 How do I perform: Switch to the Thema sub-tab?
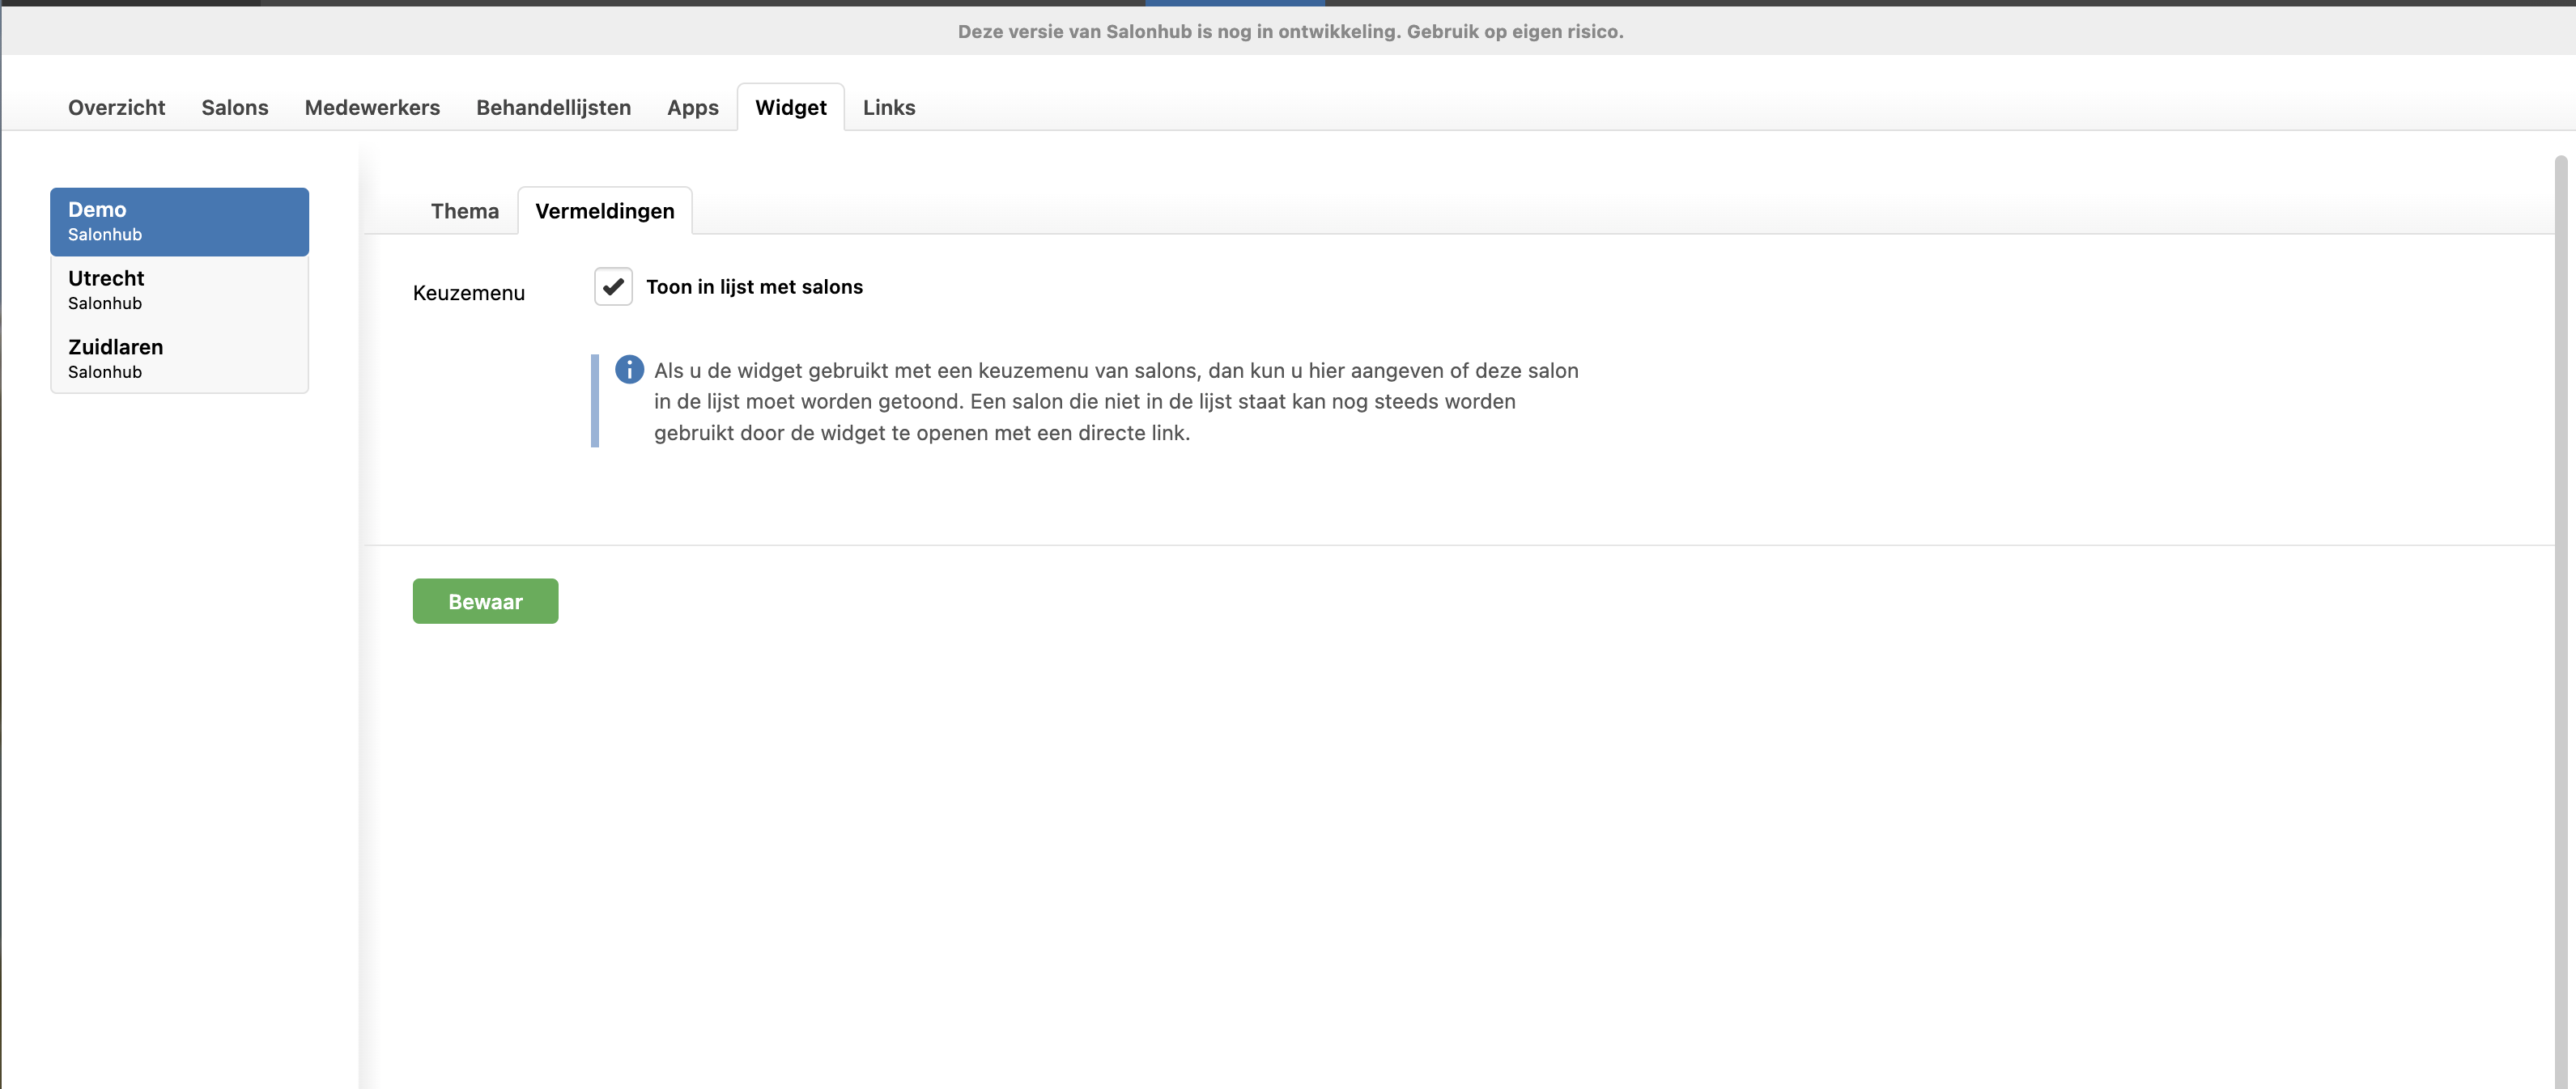(464, 211)
